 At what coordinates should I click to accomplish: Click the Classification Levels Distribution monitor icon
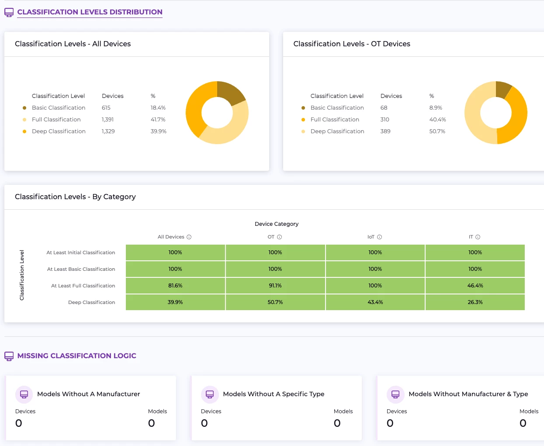pyautogui.click(x=9, y=13)
